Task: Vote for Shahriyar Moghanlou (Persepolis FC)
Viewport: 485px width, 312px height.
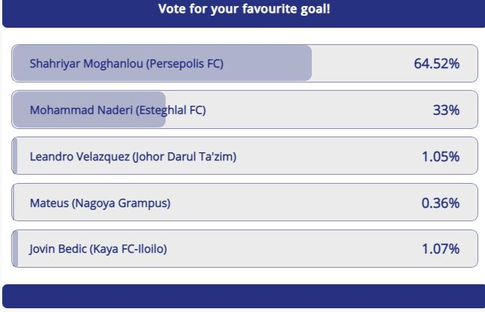Action: [x=126, y=64]
